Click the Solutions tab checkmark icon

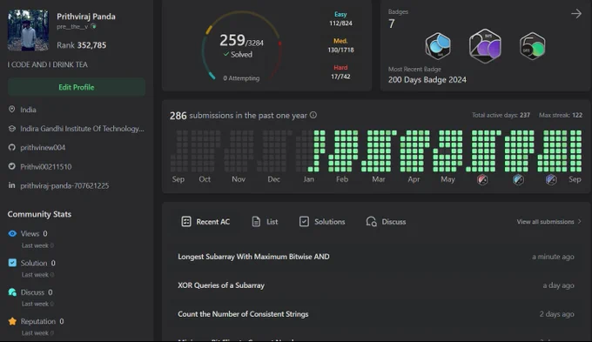304,222
